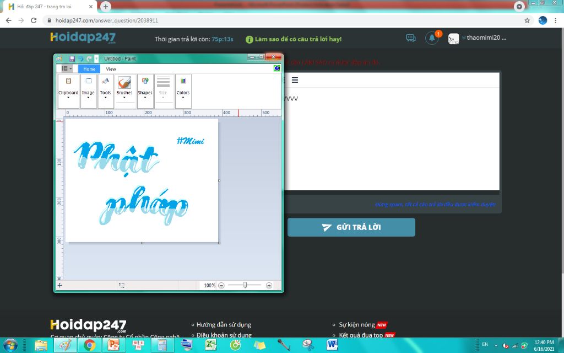Open Paint Help with the blue question icon
Viewport: 564px width, 353px height.
pos(276,68)
